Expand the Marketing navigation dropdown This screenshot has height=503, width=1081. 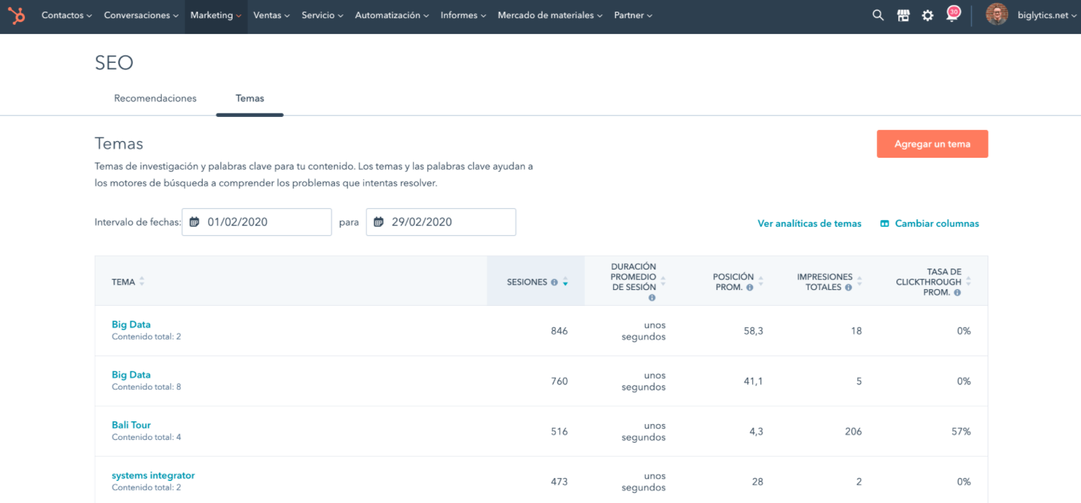tap(215, 15)
